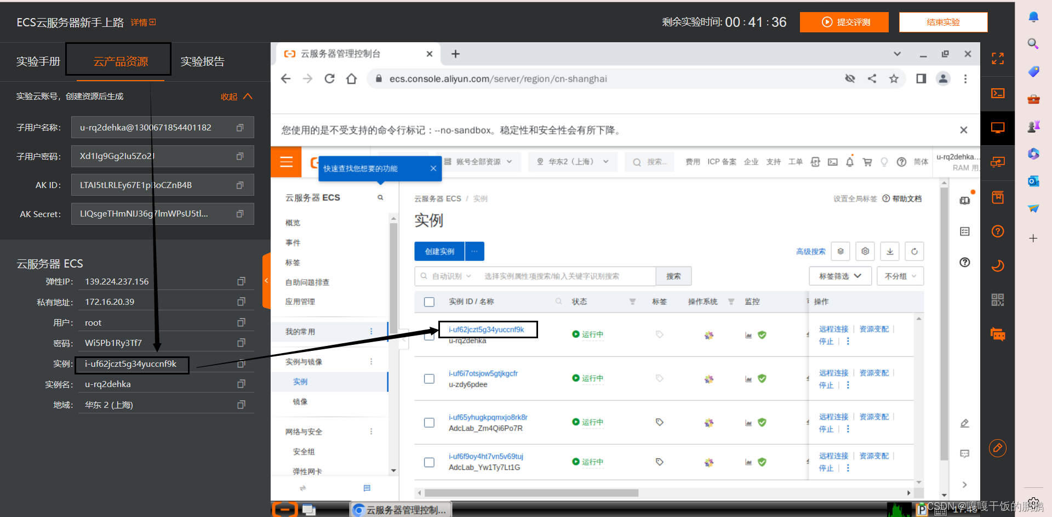The height and width of the screenshot is (517, 1052).
Task: Open the lab help question mark icon
Action: pyautogui.click(x=998, y=231)
